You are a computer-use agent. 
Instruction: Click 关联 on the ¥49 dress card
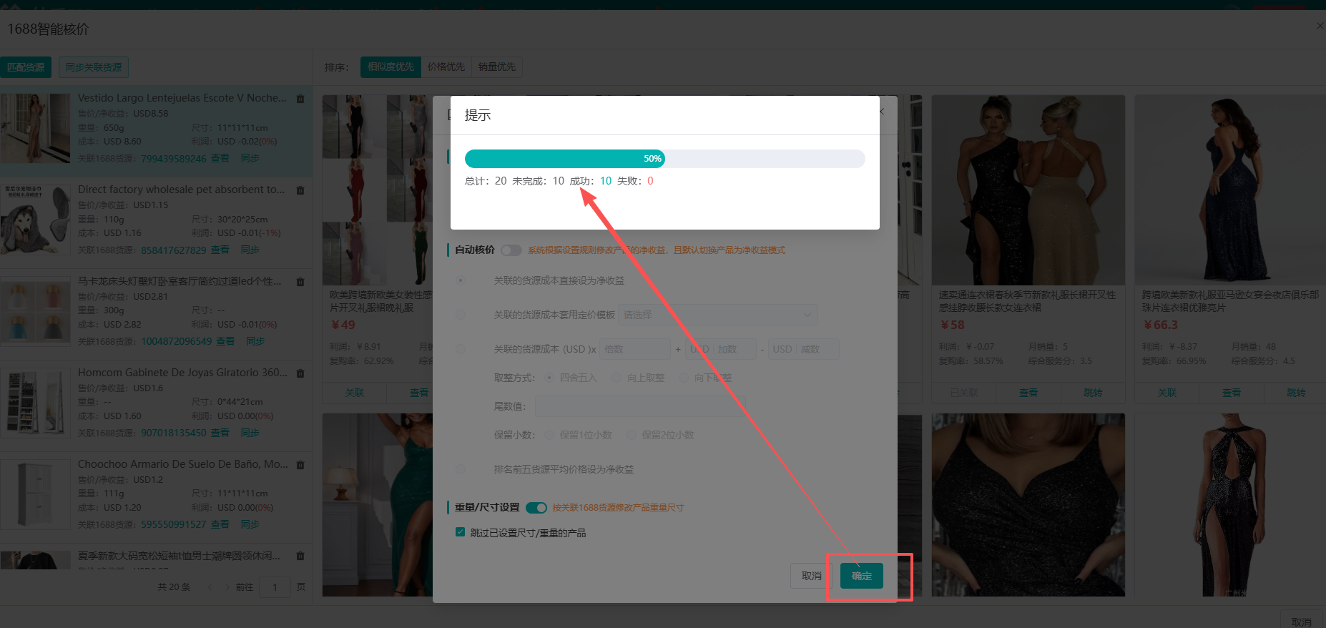pyautogui.click(x=355, y=393)
